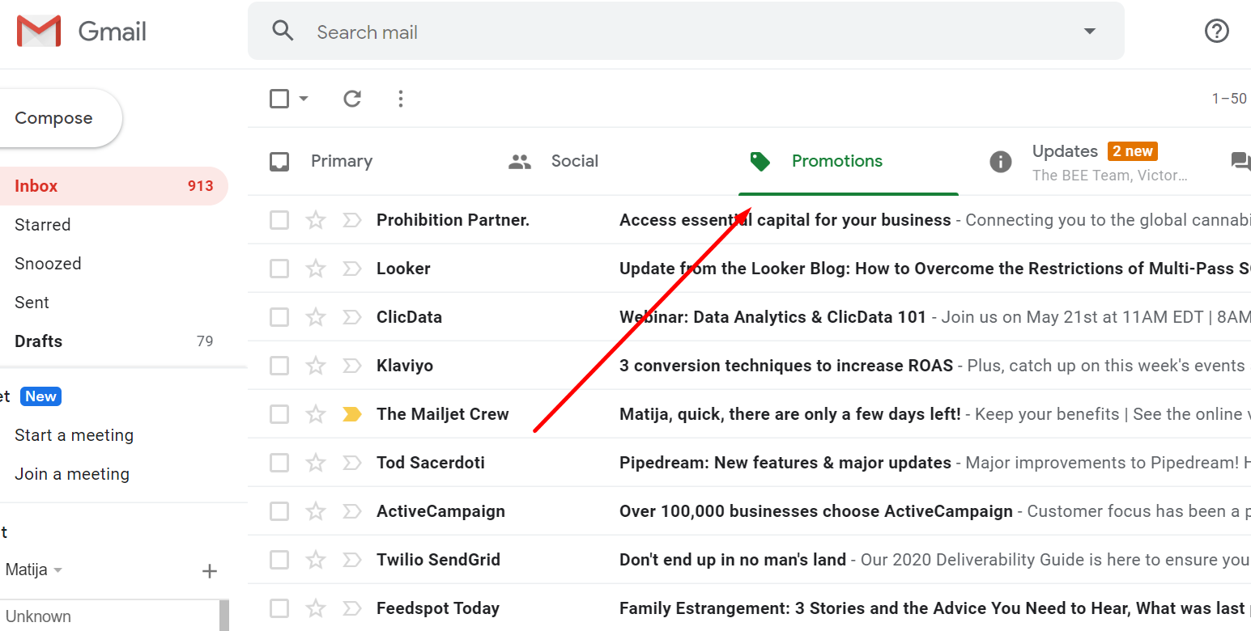Mark the Klaviyo email as important
1251x631 pixels.
click(x=351, y=366)
